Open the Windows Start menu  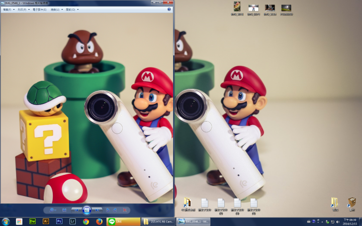pos(6,221)
